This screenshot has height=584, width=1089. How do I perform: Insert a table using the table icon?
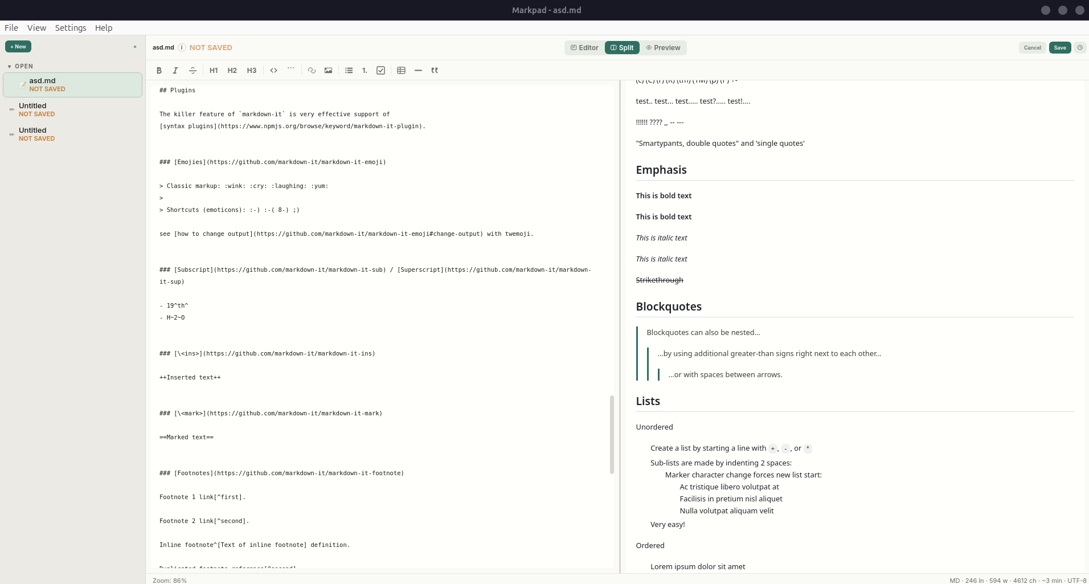point(401,71)
